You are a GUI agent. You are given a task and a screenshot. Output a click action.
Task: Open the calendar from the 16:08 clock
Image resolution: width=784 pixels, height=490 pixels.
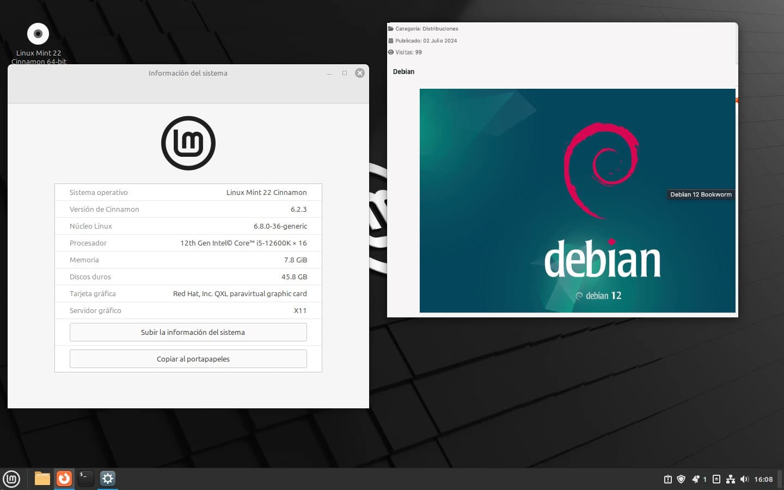click(x=763, y=479)
